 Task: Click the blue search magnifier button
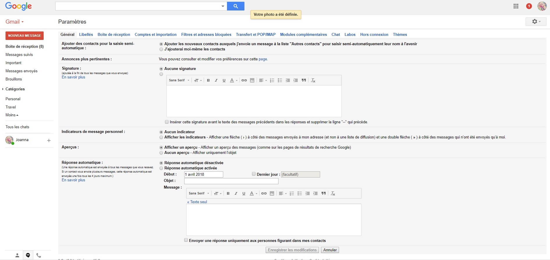tap(235, 6)
